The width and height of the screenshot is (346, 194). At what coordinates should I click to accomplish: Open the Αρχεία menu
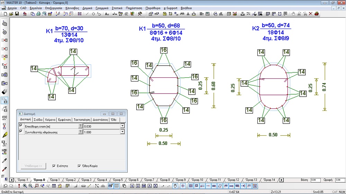[12, 8]
